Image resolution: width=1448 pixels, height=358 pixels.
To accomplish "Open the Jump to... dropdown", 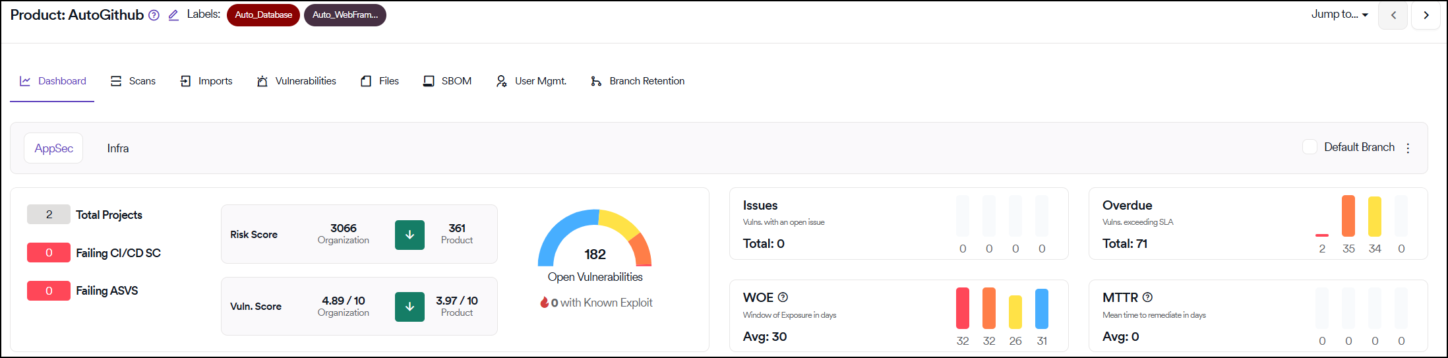I will tap(1339, 15).
